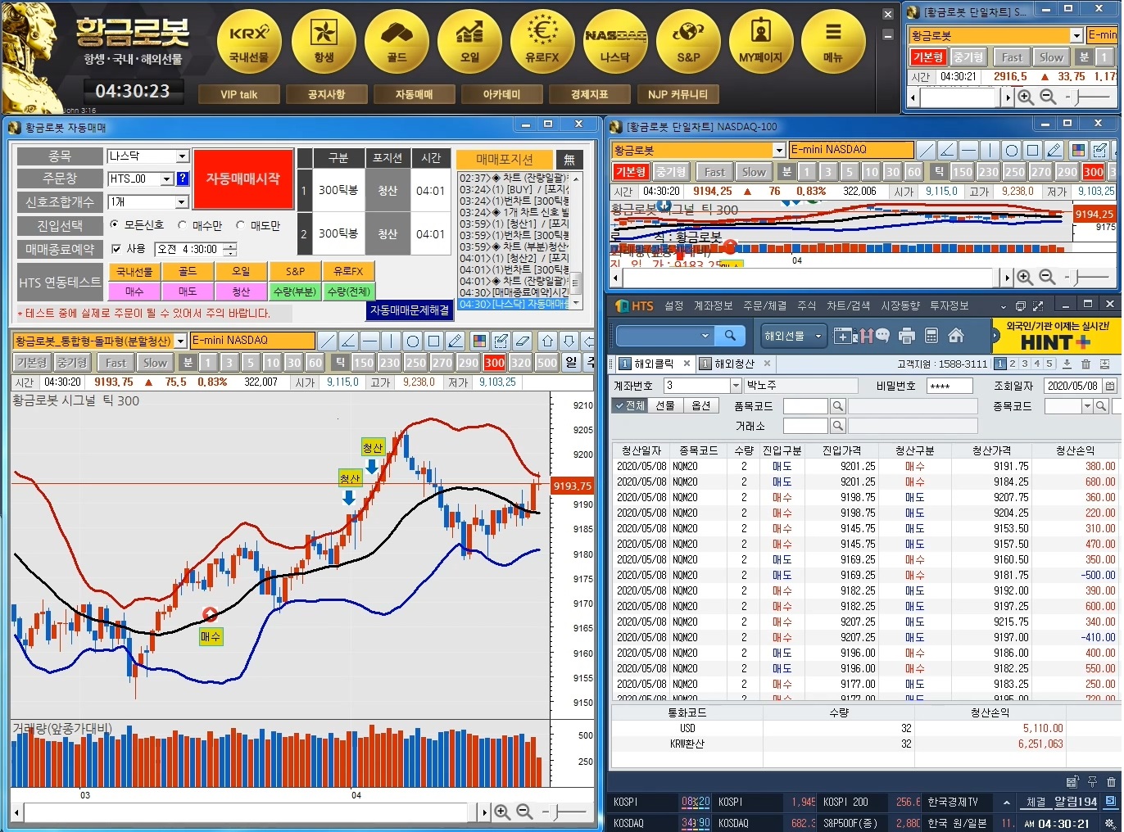The width and height of the screenshot is (1124, 832).
Task: Open the 경제지표 button
Action: (589, 94)
